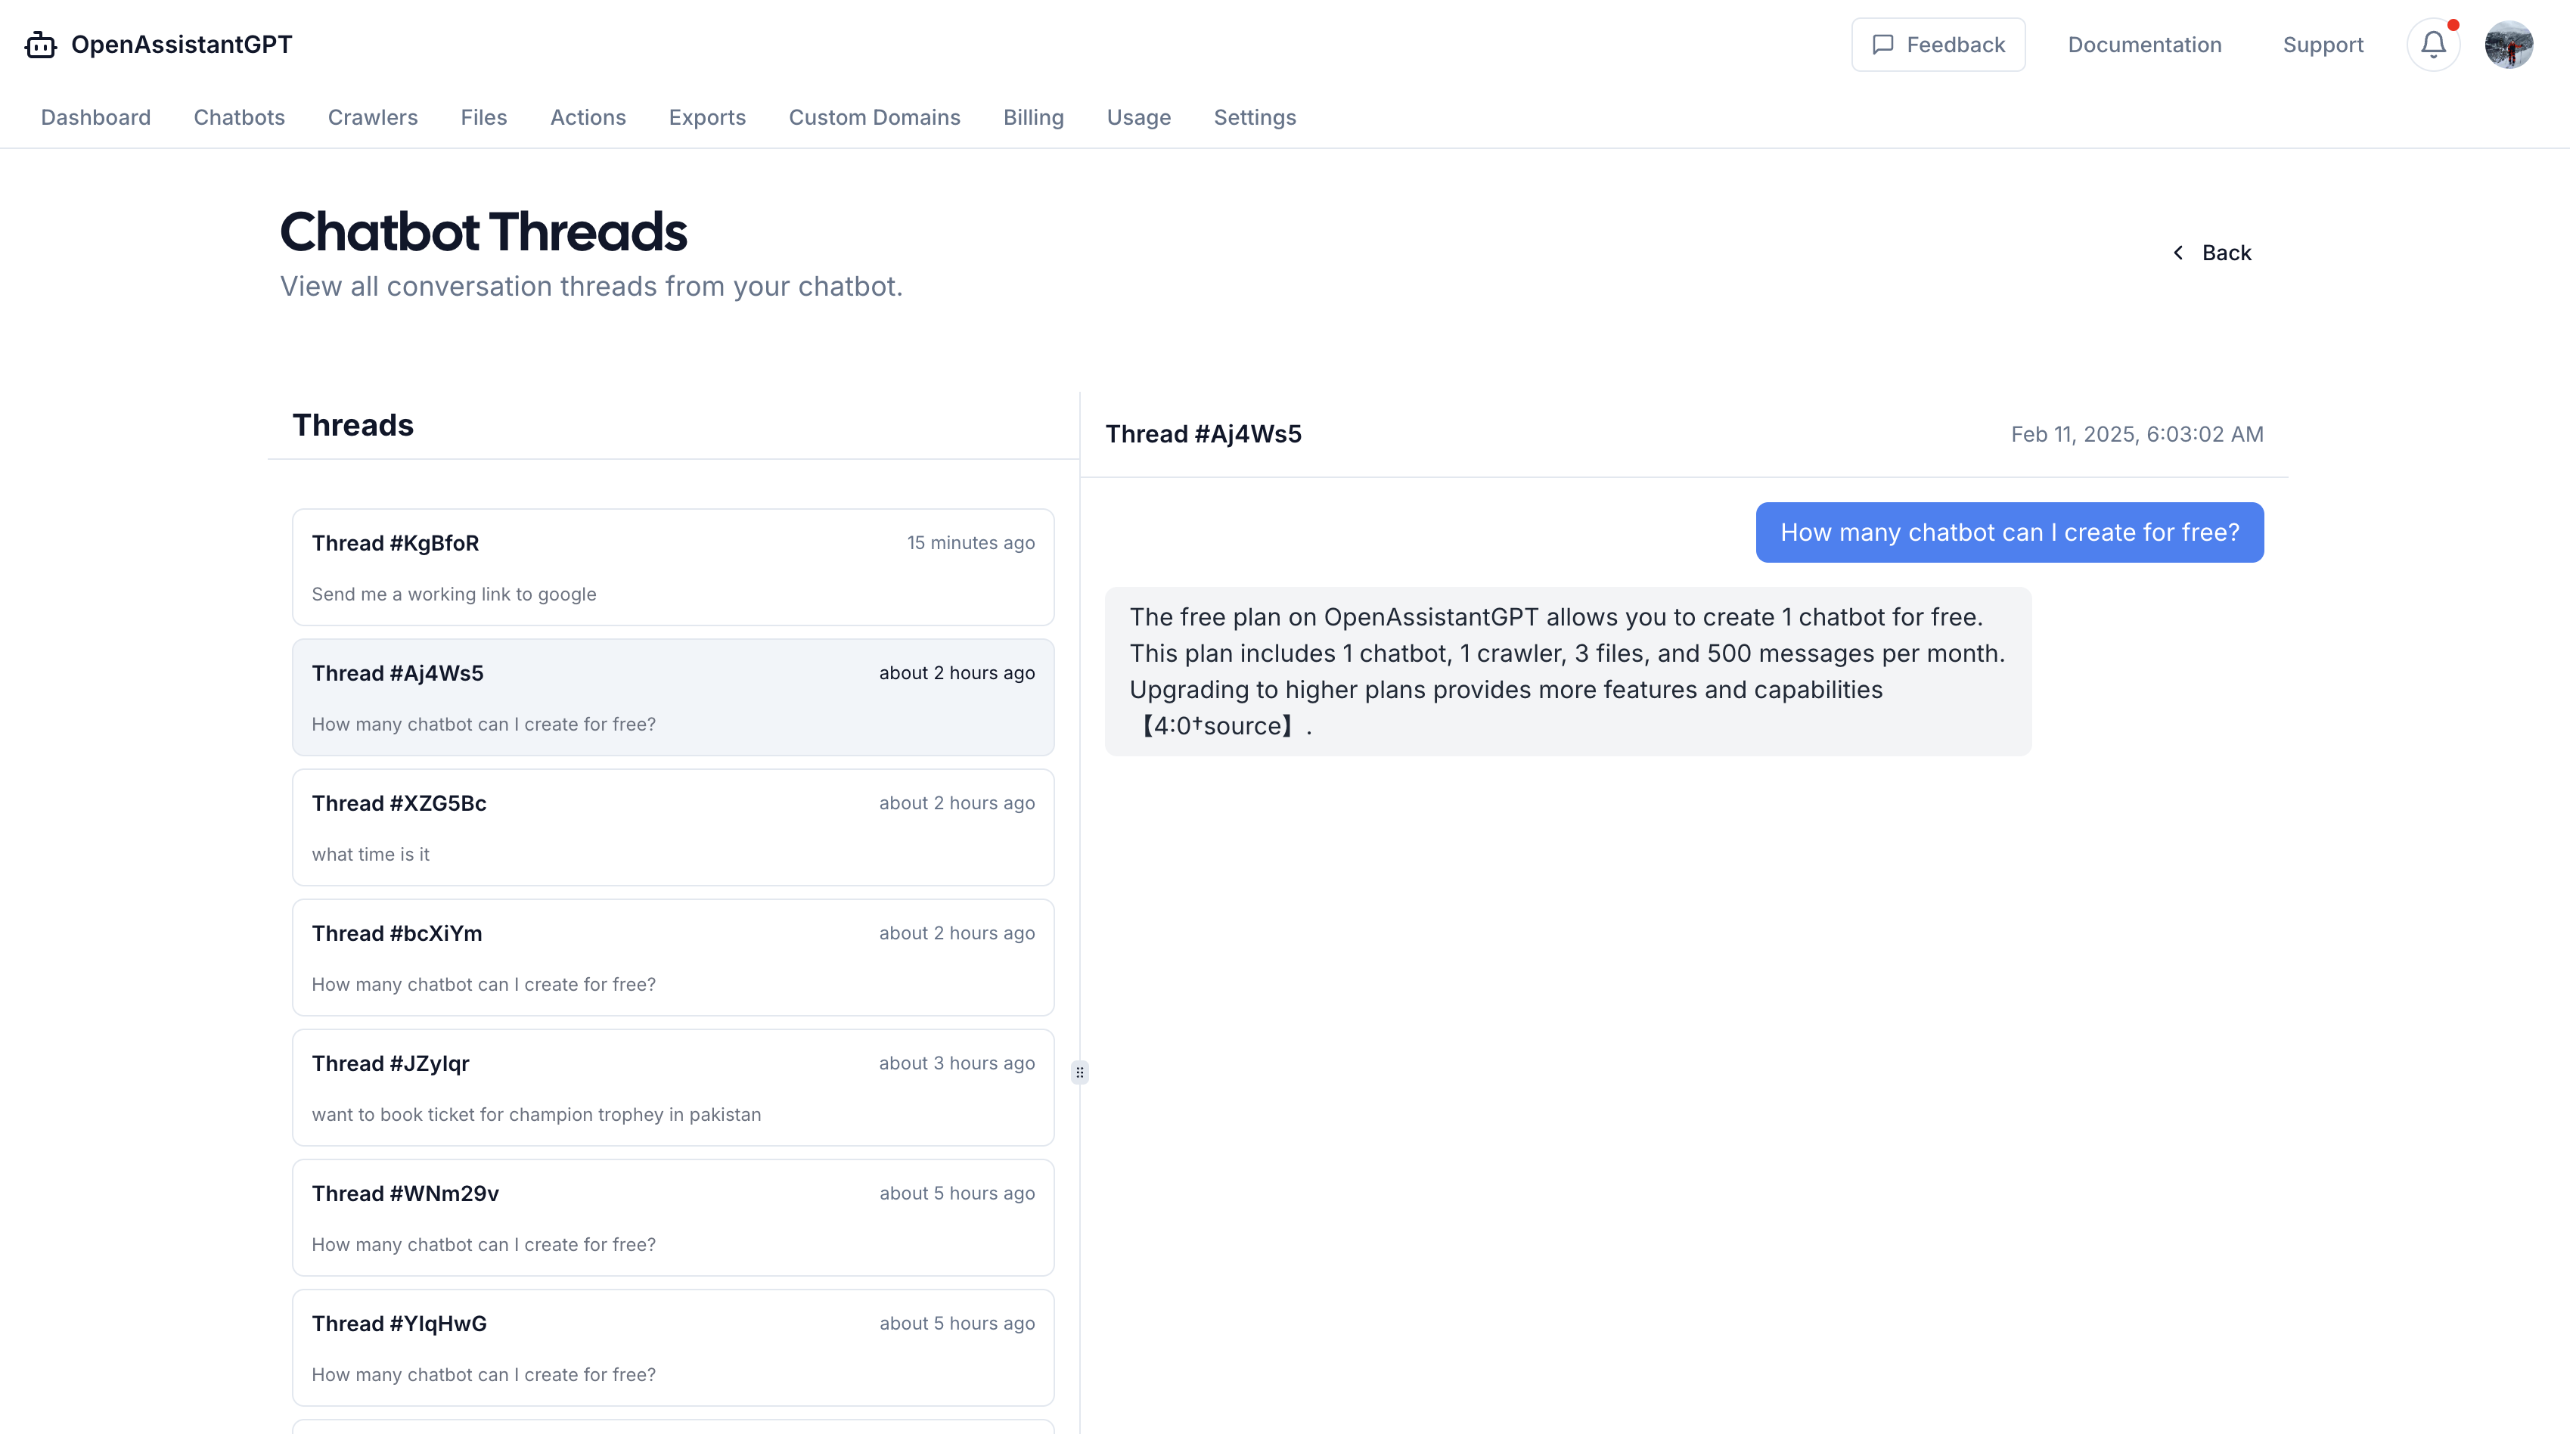Image resolution: width=2576 pixels, height=1434 pixels.
Task: Navigate to the Billing tab
Action: point(1033,117)
